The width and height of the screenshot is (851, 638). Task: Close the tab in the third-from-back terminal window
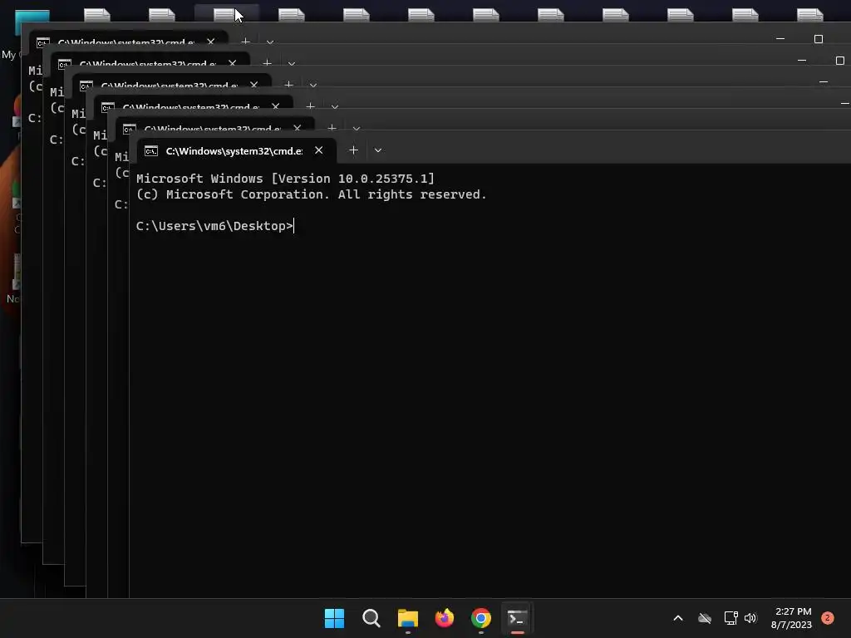click(x=254, y=86)
